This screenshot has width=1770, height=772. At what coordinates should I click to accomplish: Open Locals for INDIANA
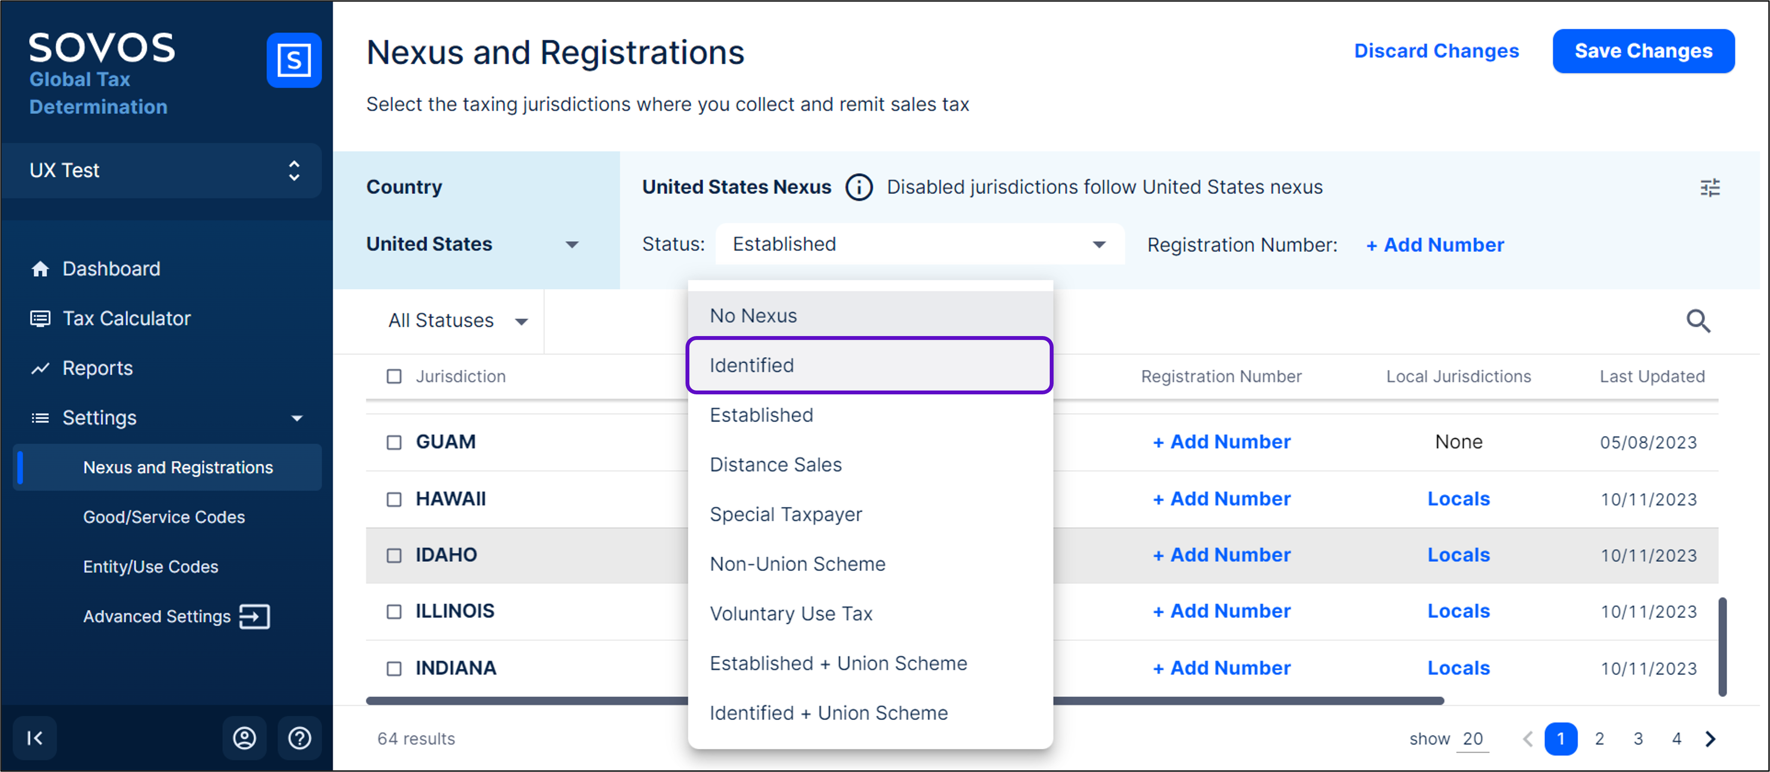pyautogui.click(x=1459, y=669)
